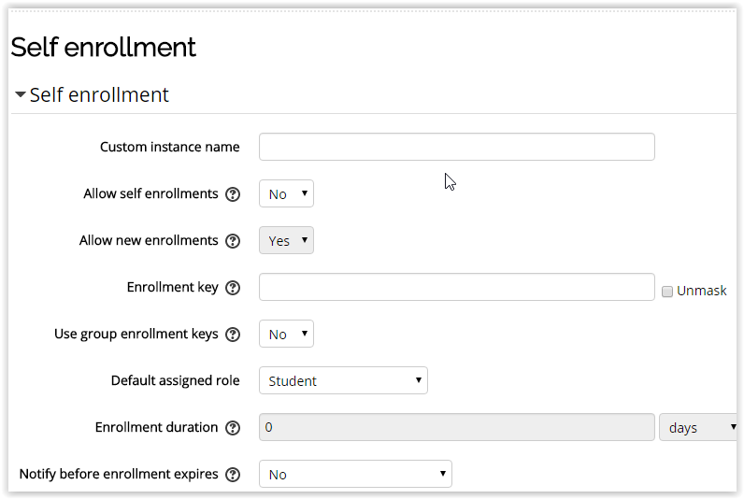Focus the Custom instance name field
Viewport: 744px width, 499px height.
(x=456, y=147)
